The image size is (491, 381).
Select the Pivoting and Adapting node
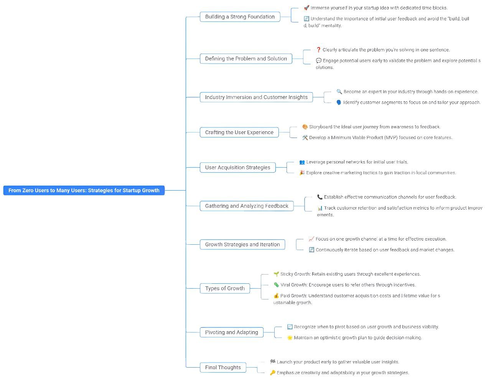click(x=231, y=332)
